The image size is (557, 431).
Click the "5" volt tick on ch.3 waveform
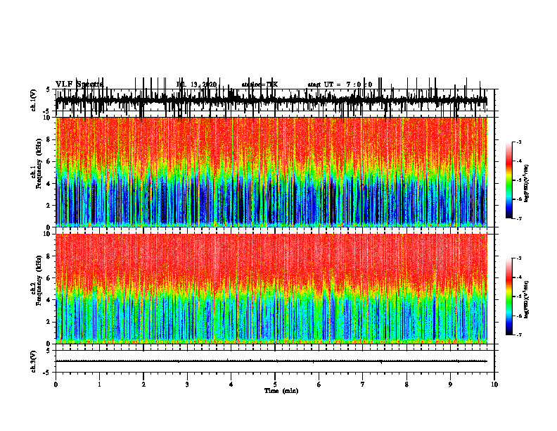coord(49,351)
